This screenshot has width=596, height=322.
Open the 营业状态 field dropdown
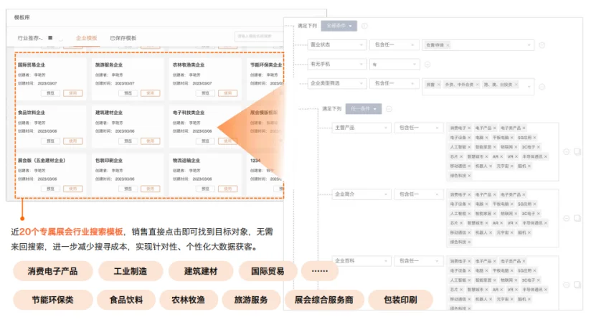pos(337,45)
